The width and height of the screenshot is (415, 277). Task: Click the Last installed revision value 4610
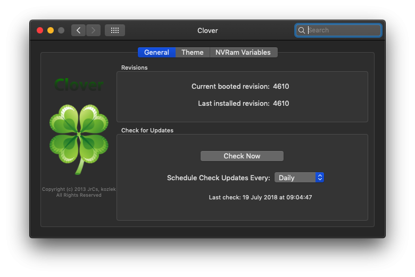click(x=281, y=104)
